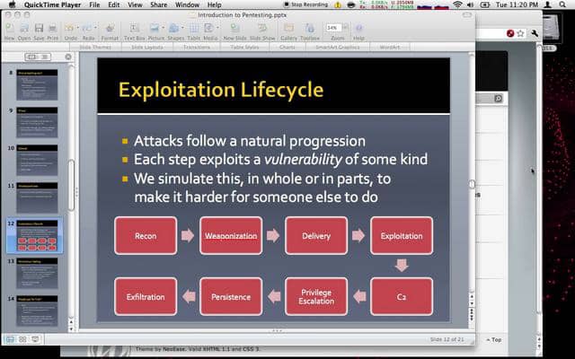Select the Recon box on slide
Screen dimensions: 575x359
[x=146, y=235]
